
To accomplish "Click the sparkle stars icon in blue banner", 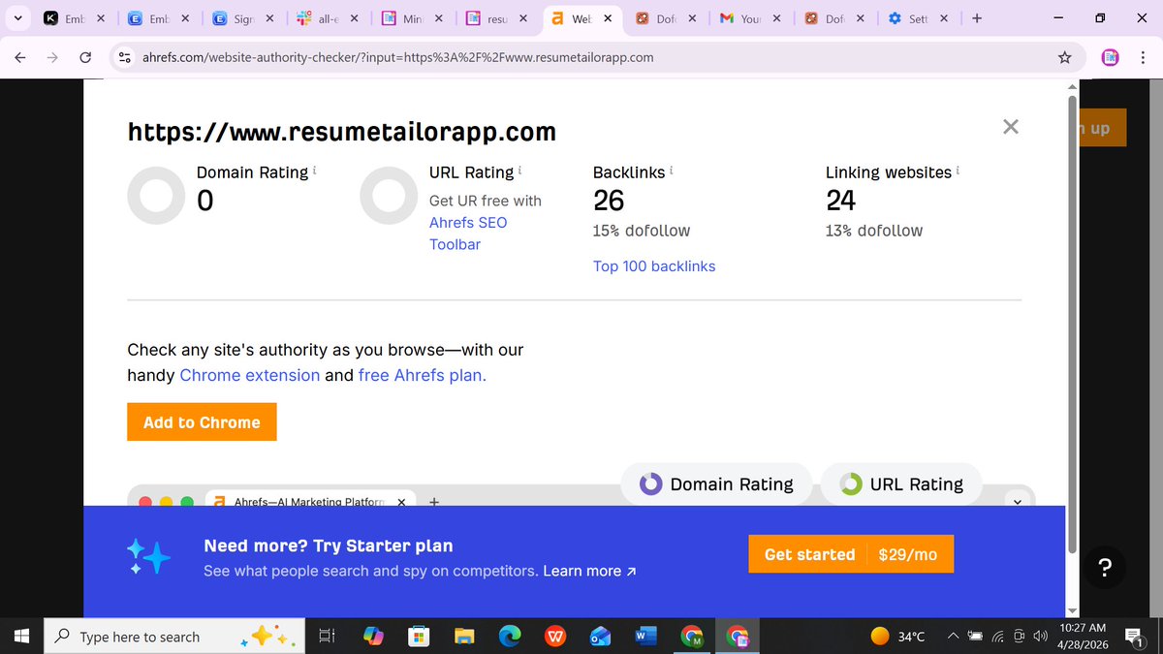I will [148, 557].
